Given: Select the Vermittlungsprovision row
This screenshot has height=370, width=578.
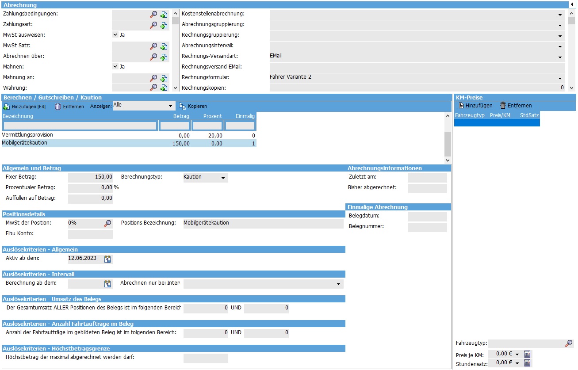Looking at the screenshot, I should tap(129, 135).
